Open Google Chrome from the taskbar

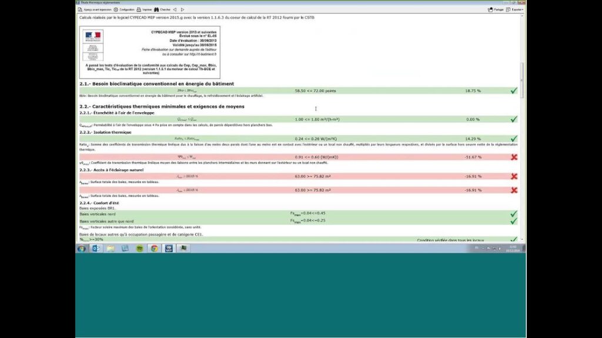point(154,248)
